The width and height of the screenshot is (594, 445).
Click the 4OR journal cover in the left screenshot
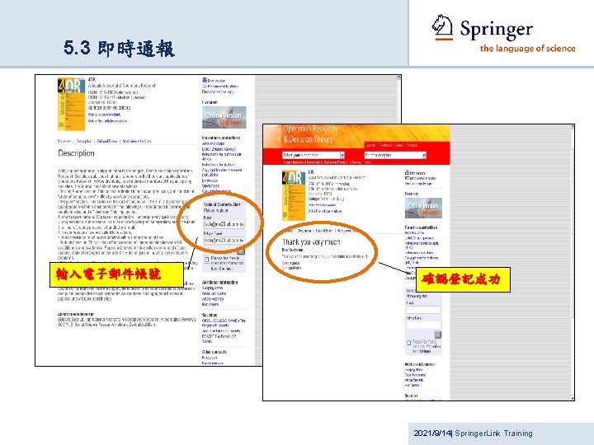coord(71,104)
